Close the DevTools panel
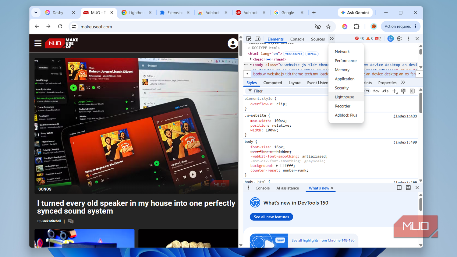Image resolution: width=457 pixels, height=257 pixels. [x=417, y=39]
